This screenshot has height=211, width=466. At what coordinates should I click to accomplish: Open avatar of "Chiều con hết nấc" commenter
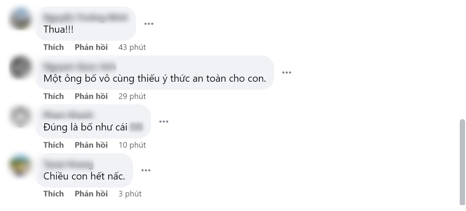[20, 165]
